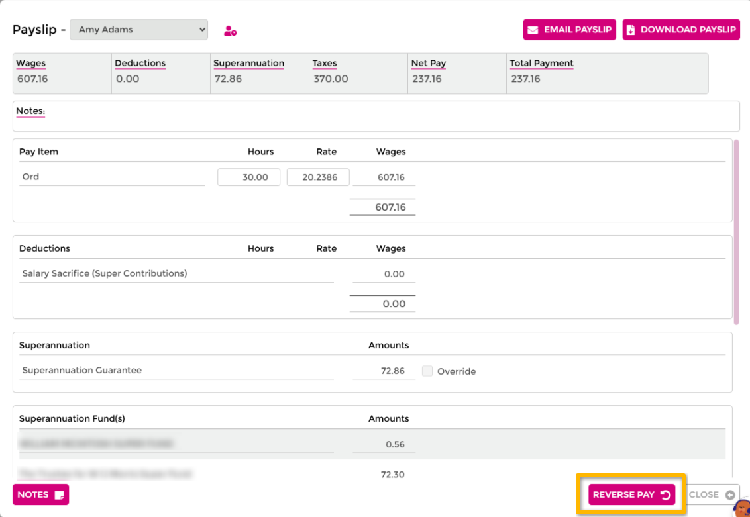The image size is (750, 517).
Task: Open the Amy Adams employee dropdown
Action: 138,30
